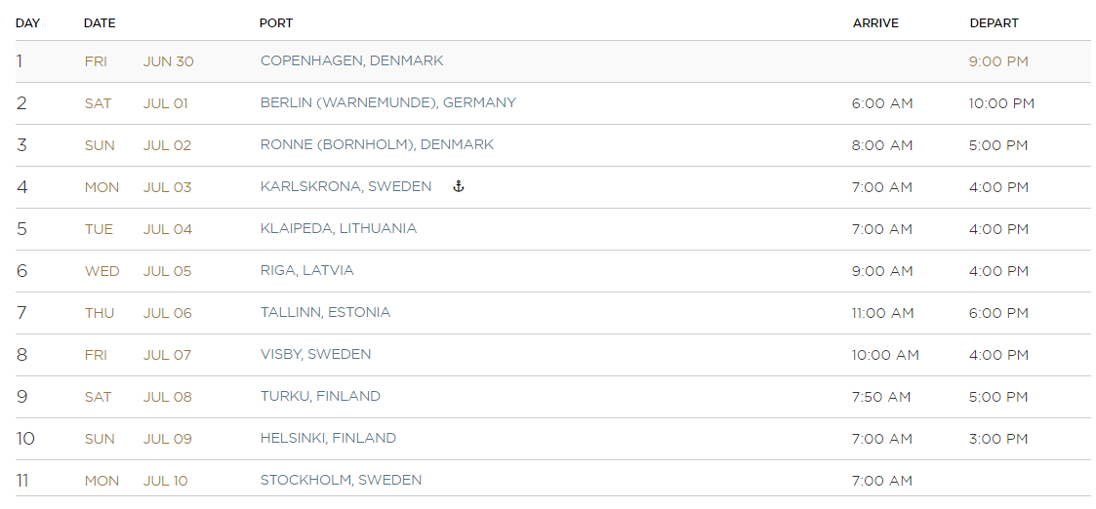
Task: Click the PORT column header
Action: click(x=276, y=23)
